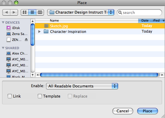Check the Template checkbox
The width and height of the screenshot is (165, 118).
coord(40,96)
